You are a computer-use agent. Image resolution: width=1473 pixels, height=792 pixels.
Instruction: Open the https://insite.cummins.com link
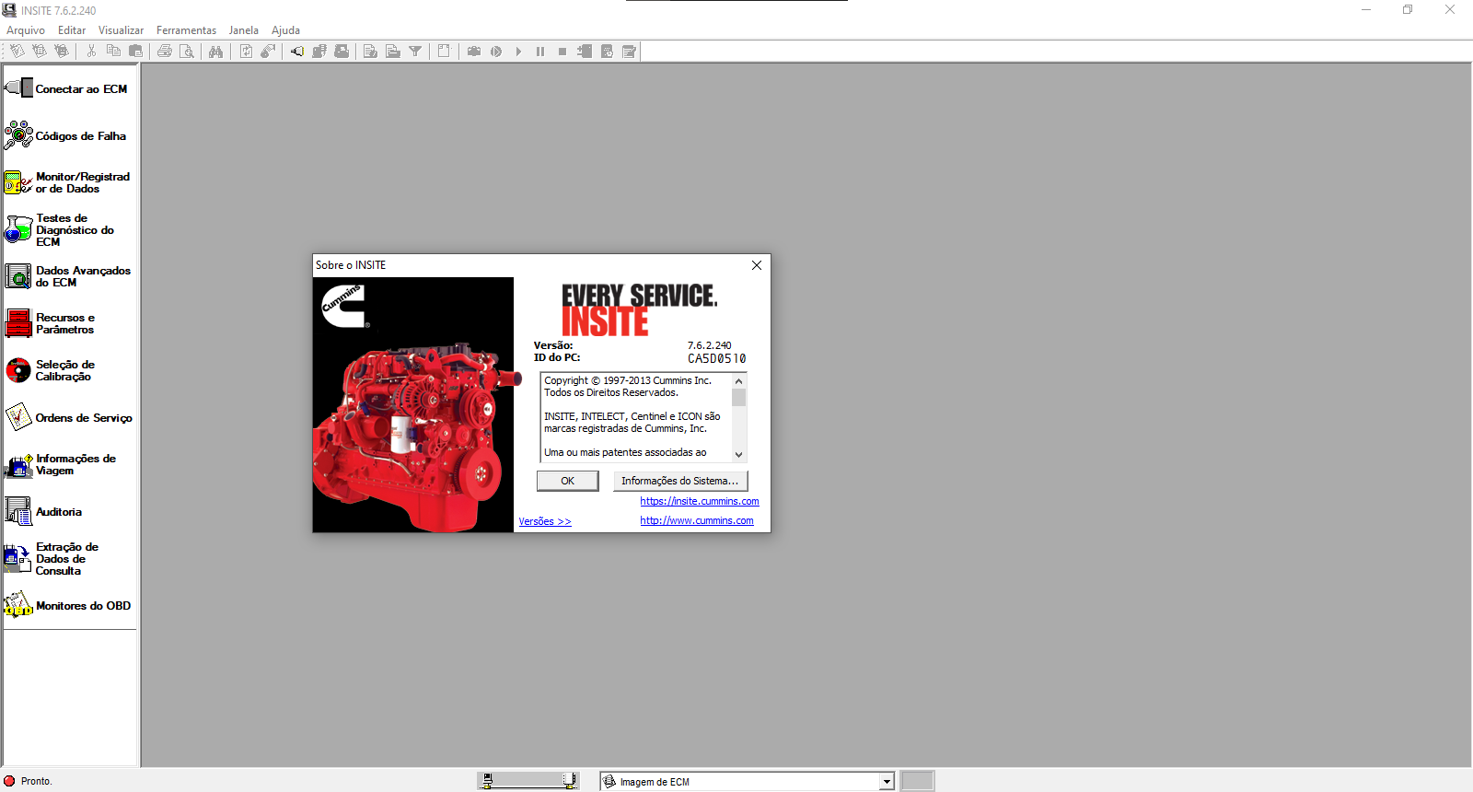click(x=699, y=501)
